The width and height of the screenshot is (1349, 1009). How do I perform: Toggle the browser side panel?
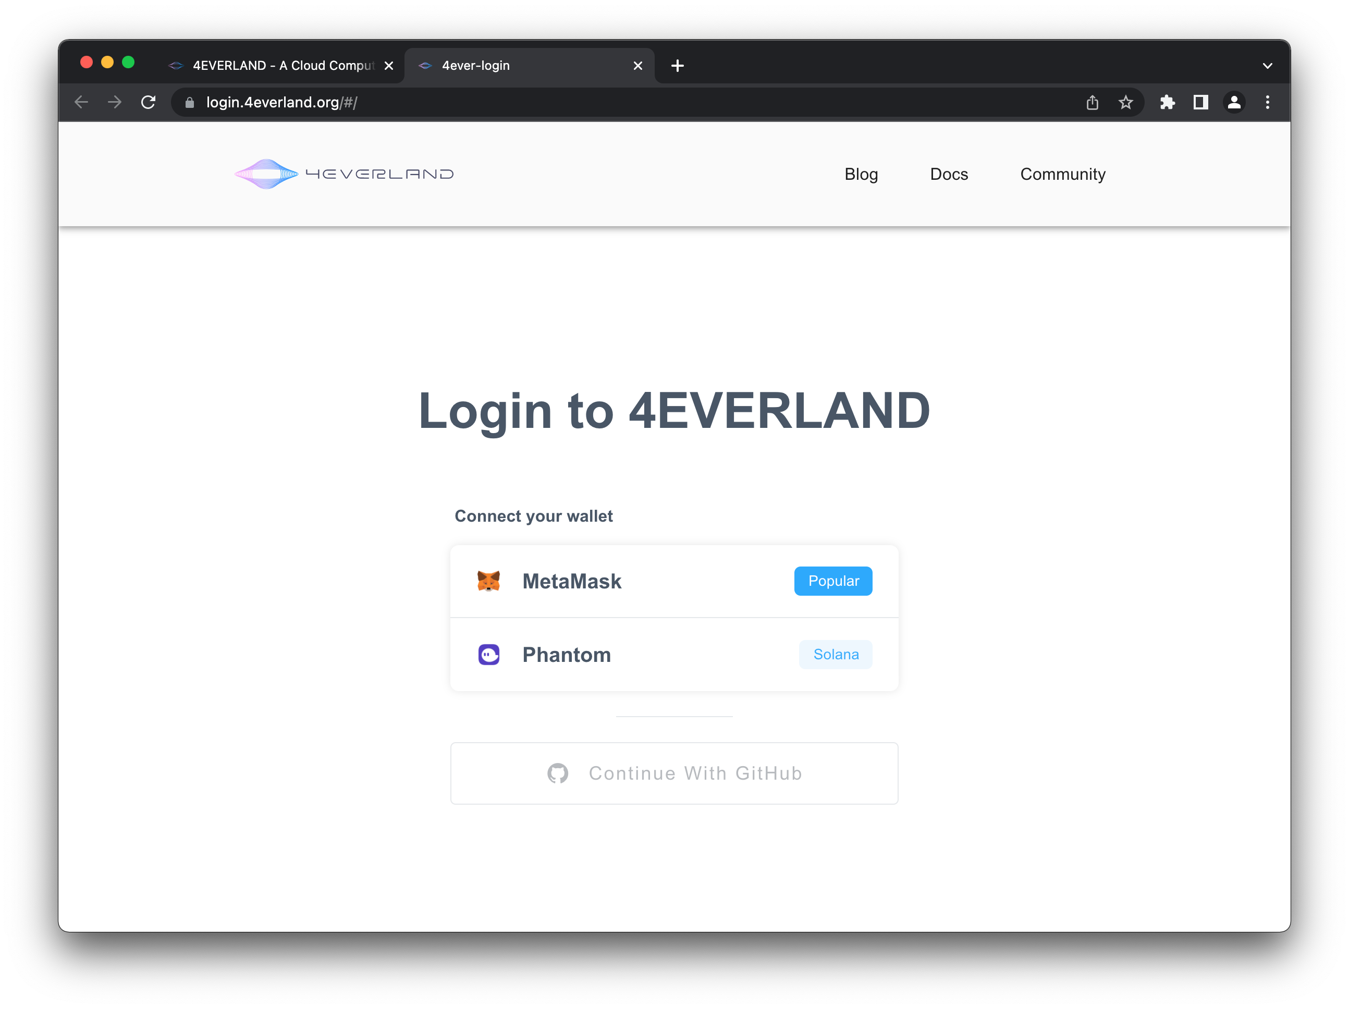1201,103
